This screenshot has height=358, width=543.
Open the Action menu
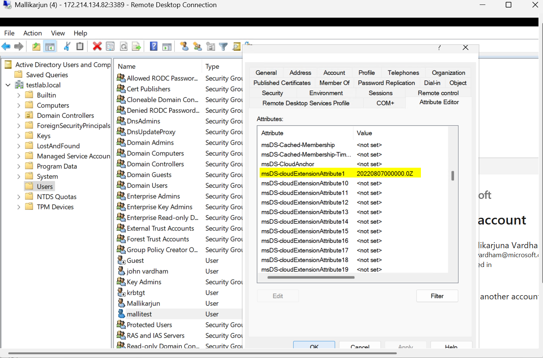(32, 33)
